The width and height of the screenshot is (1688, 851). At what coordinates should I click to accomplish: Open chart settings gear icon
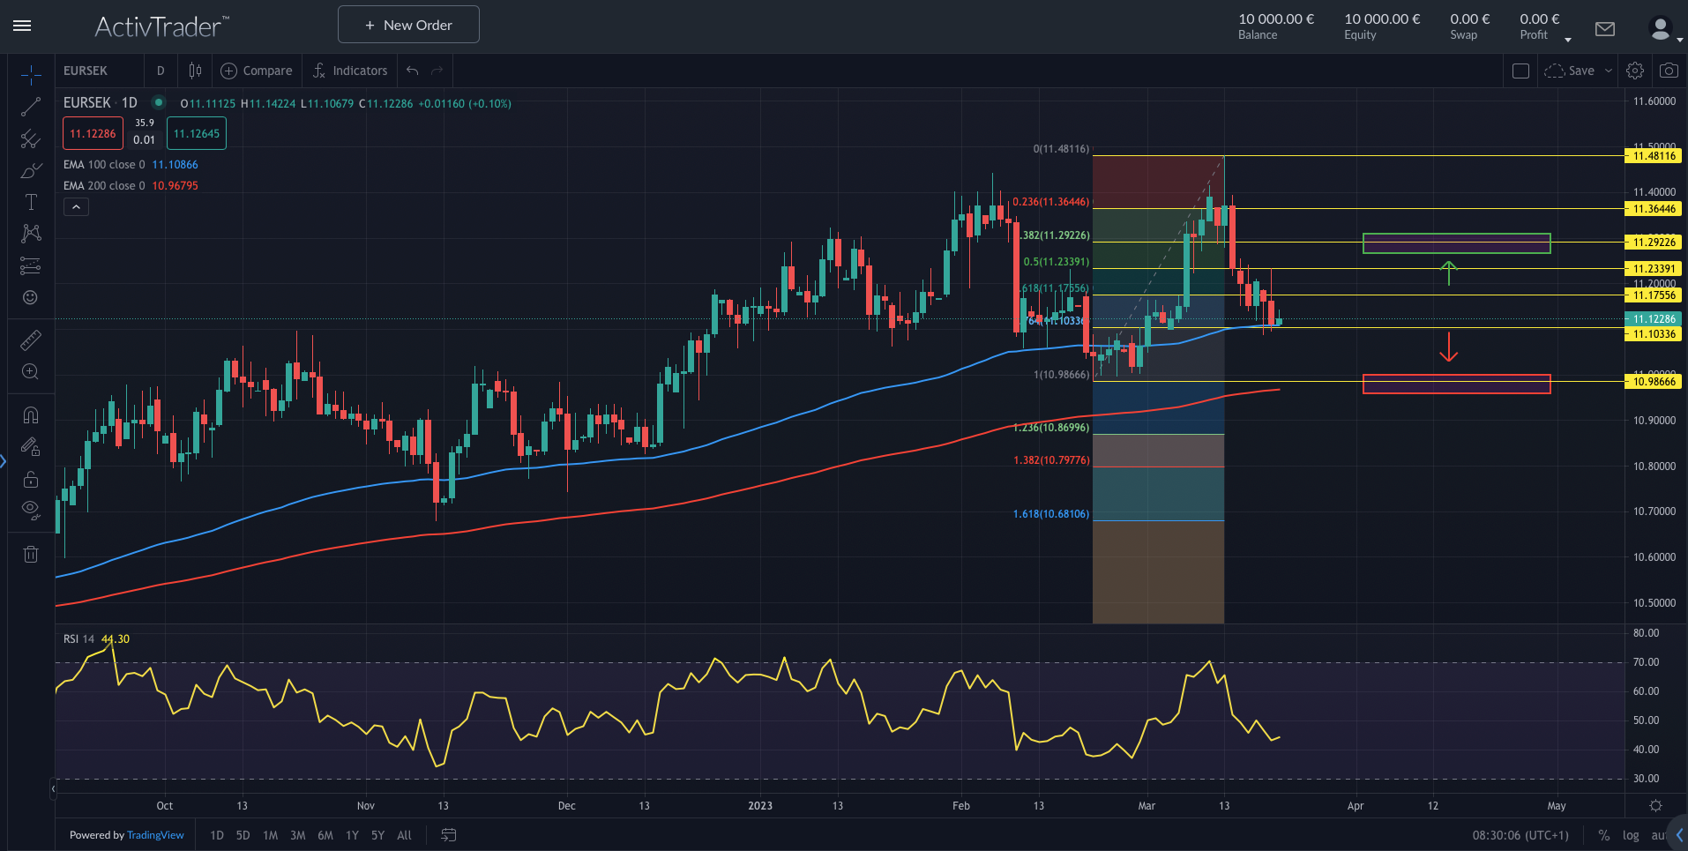(x=1635, y=71)
